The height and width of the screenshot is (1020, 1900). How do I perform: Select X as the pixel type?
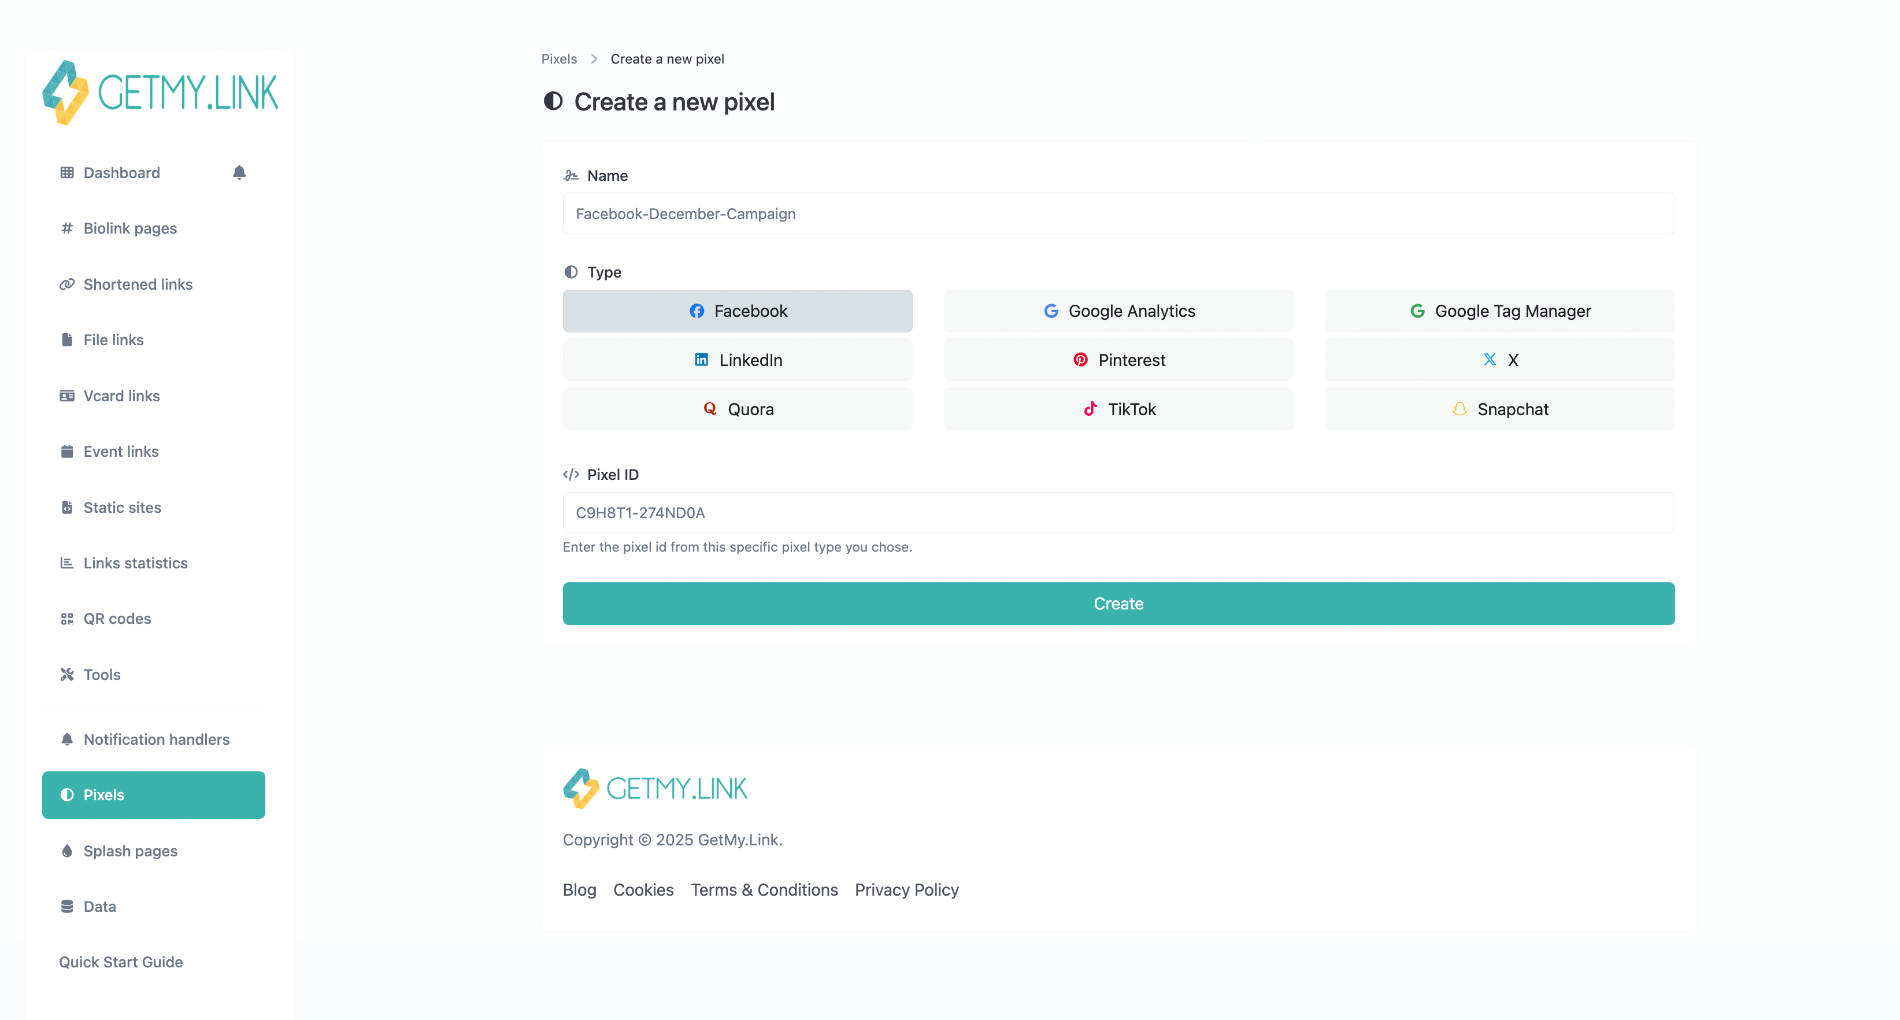pyautogui.click(x=1499, y=360)
